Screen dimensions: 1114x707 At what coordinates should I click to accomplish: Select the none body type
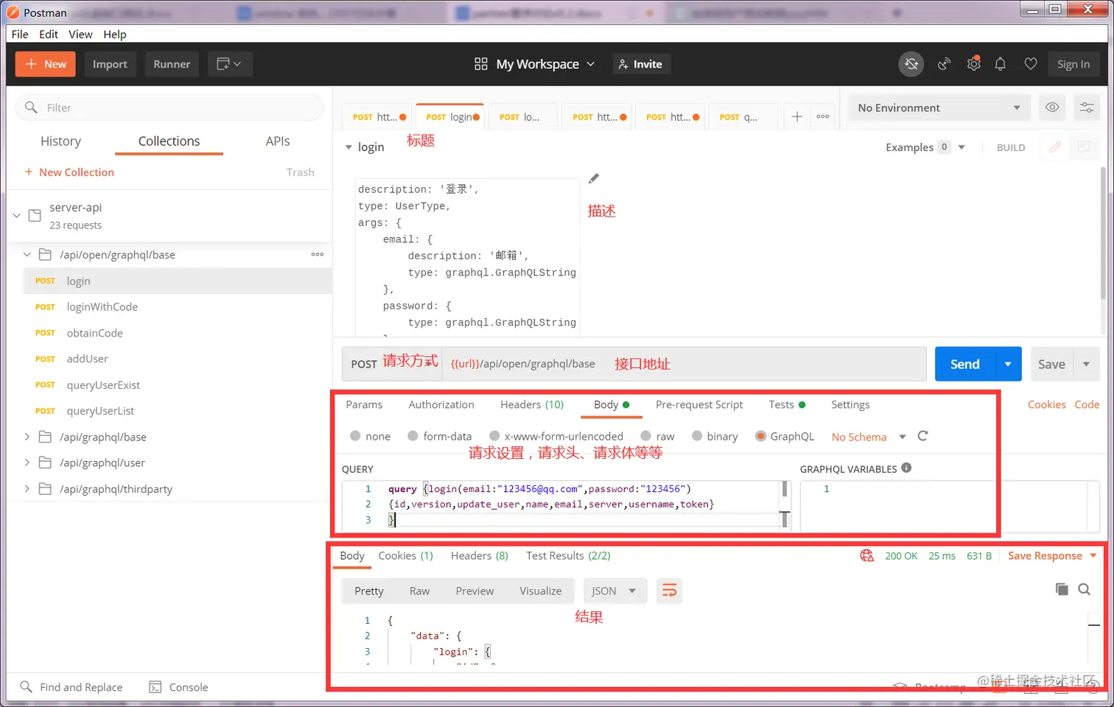point(355,436)
